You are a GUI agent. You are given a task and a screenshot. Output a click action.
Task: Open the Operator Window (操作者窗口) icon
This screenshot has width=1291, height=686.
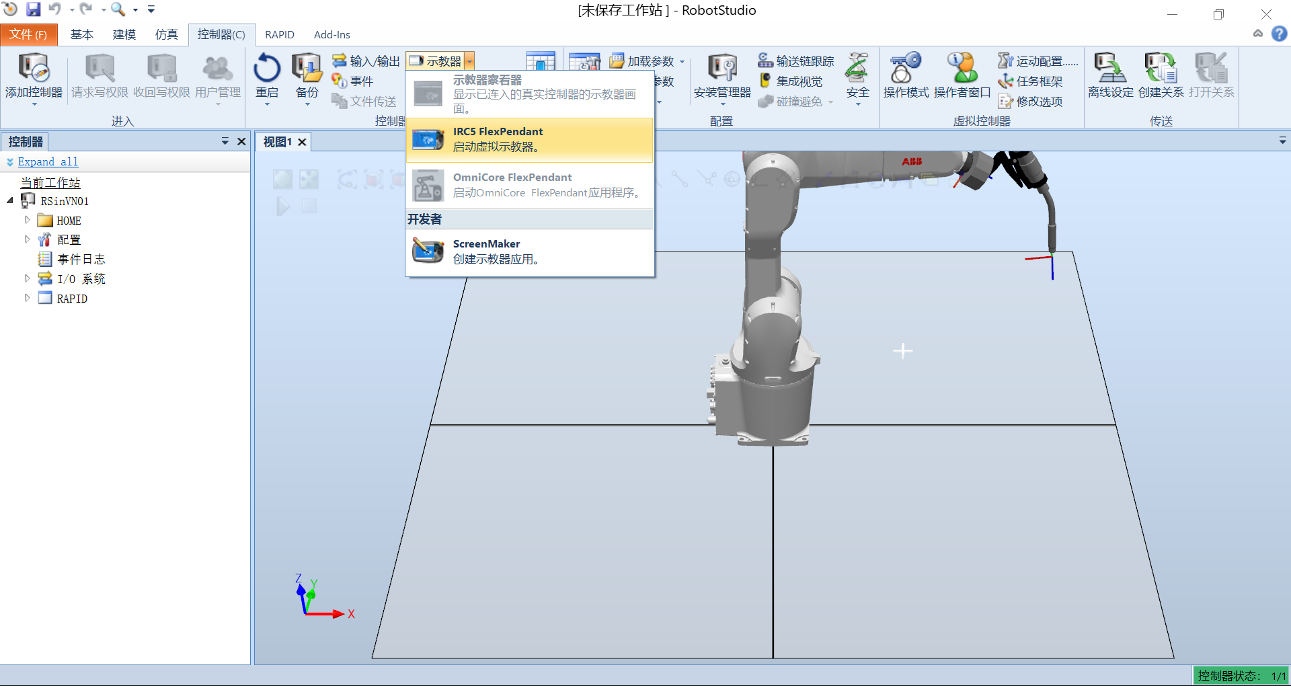click(x=962, y=69)
